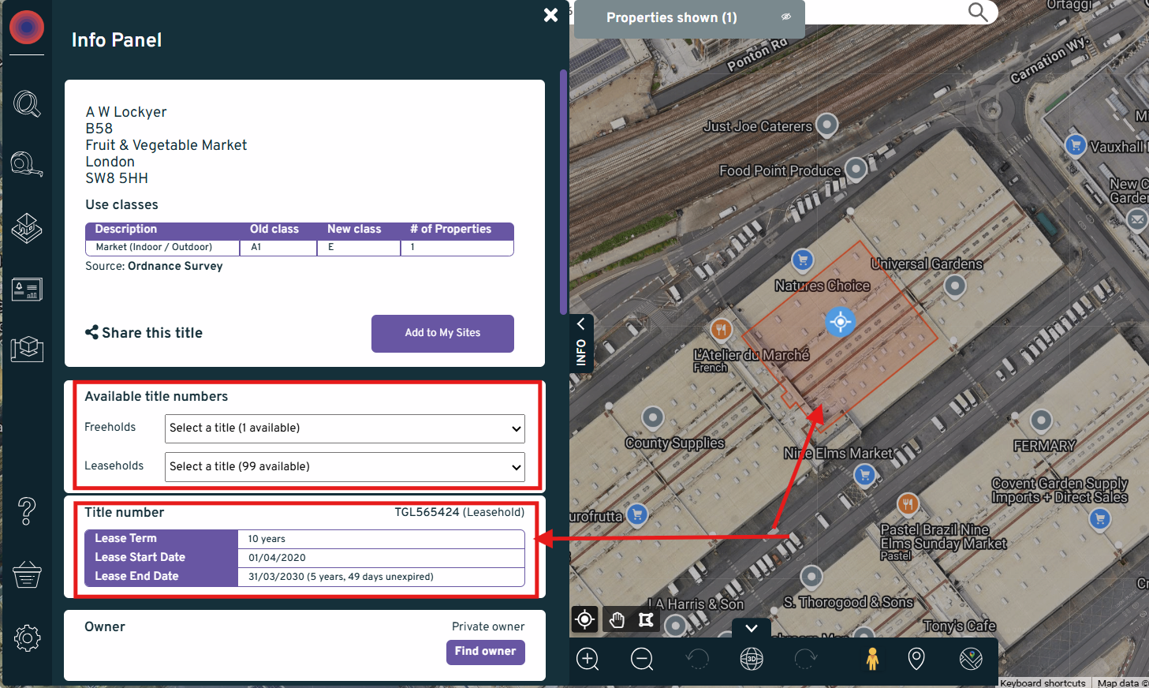Click the TGL565424 (Leasehold) title number
Screen dimensions: 1149x688
pyautogui.click(x=460, y=512)
